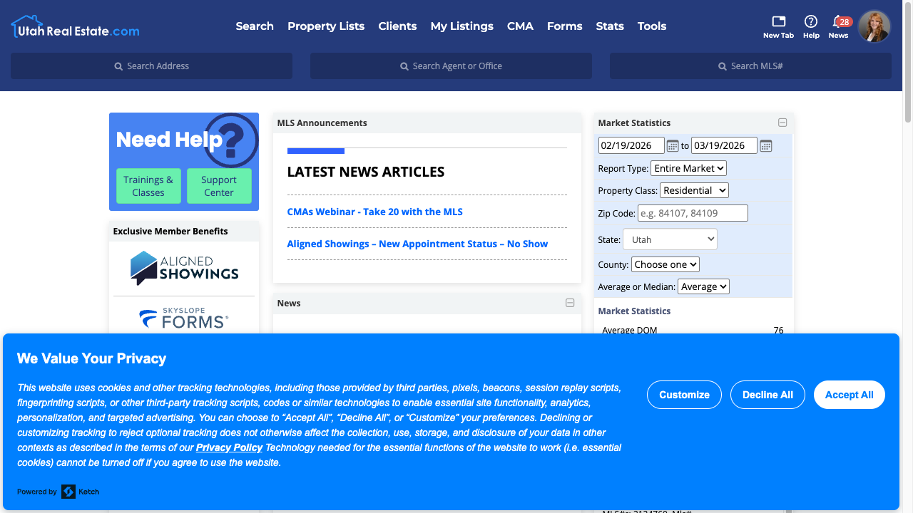Open the Help question mark icon
Viewport: 913px width, 513px height.
pyautogui.click(x=811, y=22)
